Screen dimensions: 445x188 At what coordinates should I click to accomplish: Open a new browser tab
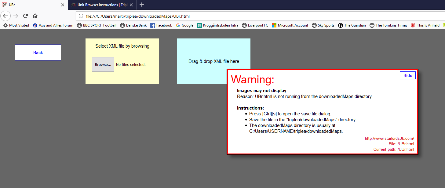click(x=141, y=5)
